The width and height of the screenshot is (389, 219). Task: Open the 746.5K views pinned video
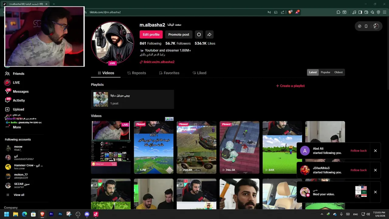click(239, 148)
